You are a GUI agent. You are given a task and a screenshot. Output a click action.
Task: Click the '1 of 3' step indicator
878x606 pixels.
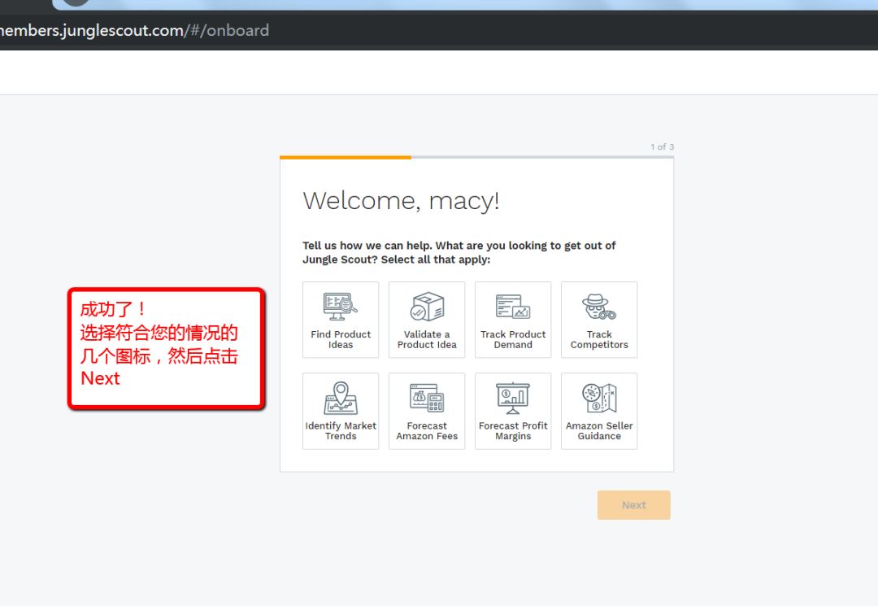pyautogui.click(x=662, y=146)
